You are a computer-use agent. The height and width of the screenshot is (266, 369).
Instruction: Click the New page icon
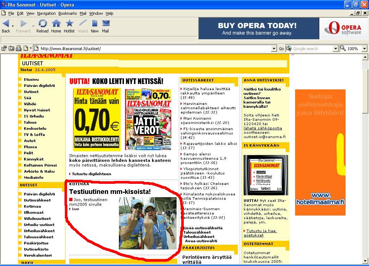pyautogui.click(x=95, y=24)
